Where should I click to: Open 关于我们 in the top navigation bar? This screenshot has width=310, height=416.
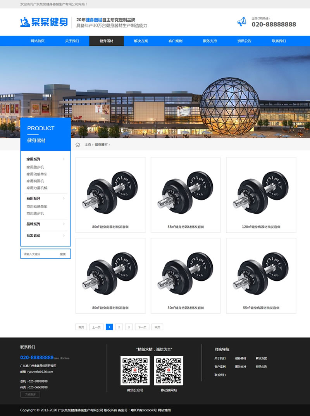coord(72,41)
